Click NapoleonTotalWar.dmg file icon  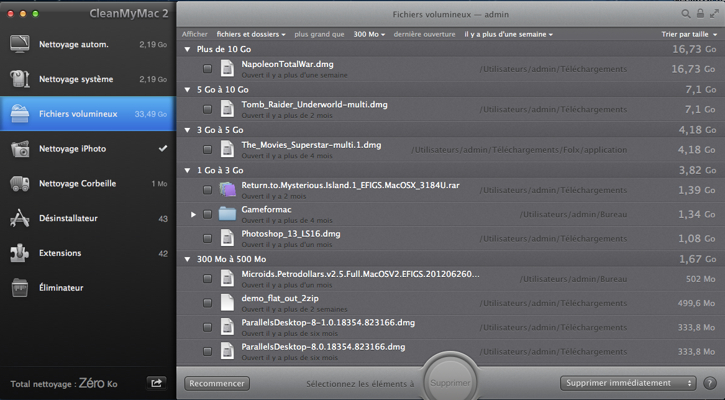point(227,69)
